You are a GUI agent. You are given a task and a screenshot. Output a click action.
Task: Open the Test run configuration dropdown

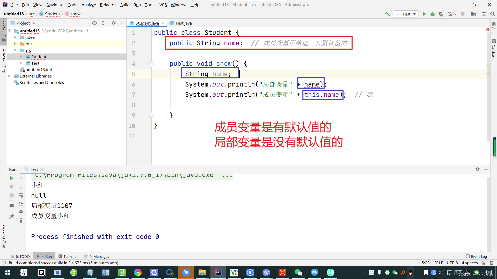406,14
